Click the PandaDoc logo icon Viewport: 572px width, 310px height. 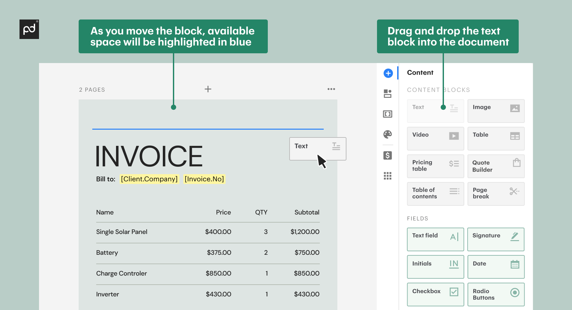[29, 29]
